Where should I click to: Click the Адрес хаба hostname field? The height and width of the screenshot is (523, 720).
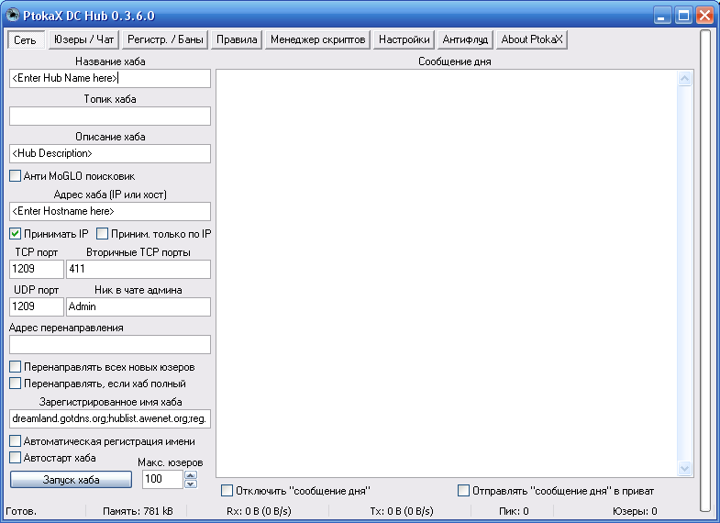(x=110, y=212)
